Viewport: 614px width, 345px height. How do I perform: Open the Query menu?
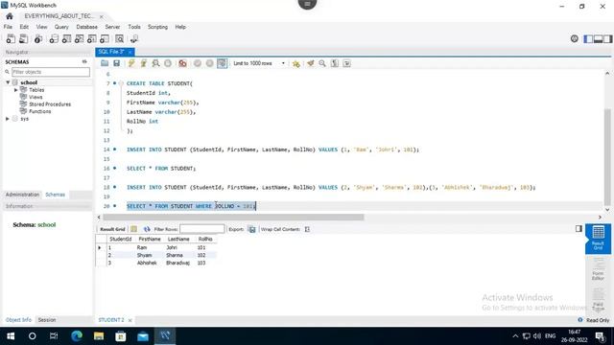tap(61, 27)
